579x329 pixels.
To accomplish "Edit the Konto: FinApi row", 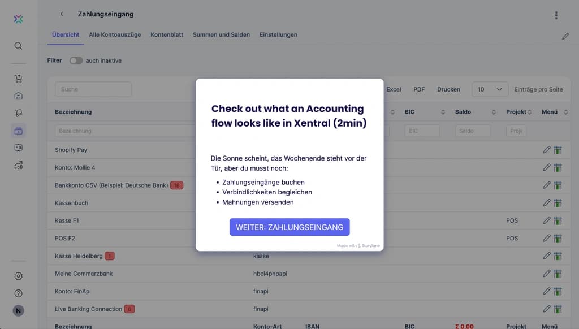I will tap(547, 291).
